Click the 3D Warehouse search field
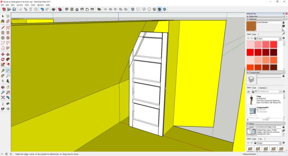 click(268, 91)
